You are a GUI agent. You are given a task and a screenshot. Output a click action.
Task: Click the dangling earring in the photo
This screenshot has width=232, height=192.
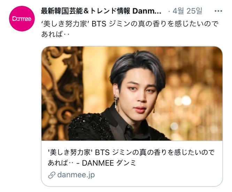[116, 102]
